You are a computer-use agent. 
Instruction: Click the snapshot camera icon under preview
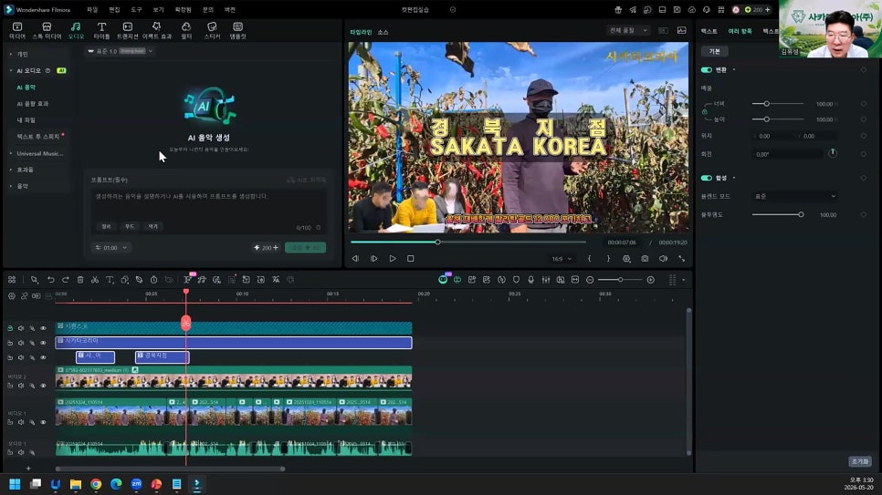coord(645,259)
